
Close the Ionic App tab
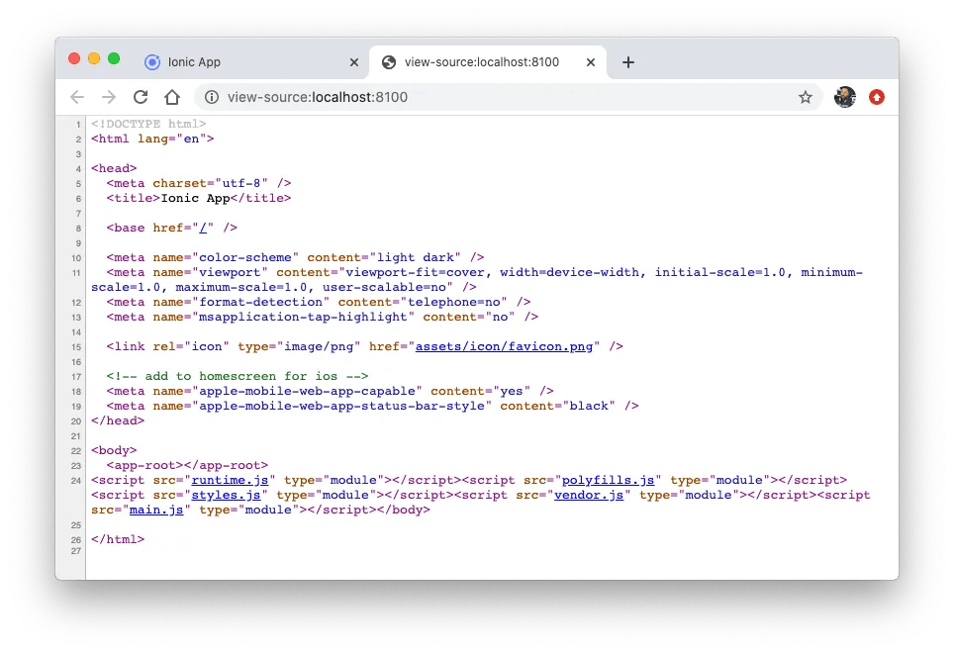353,61
